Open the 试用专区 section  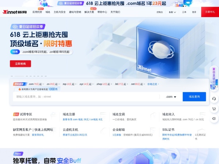click(x=26, y=114)
